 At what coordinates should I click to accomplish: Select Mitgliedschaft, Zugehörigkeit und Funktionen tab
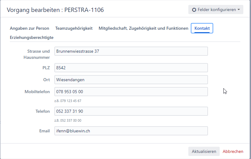(143, 28)
